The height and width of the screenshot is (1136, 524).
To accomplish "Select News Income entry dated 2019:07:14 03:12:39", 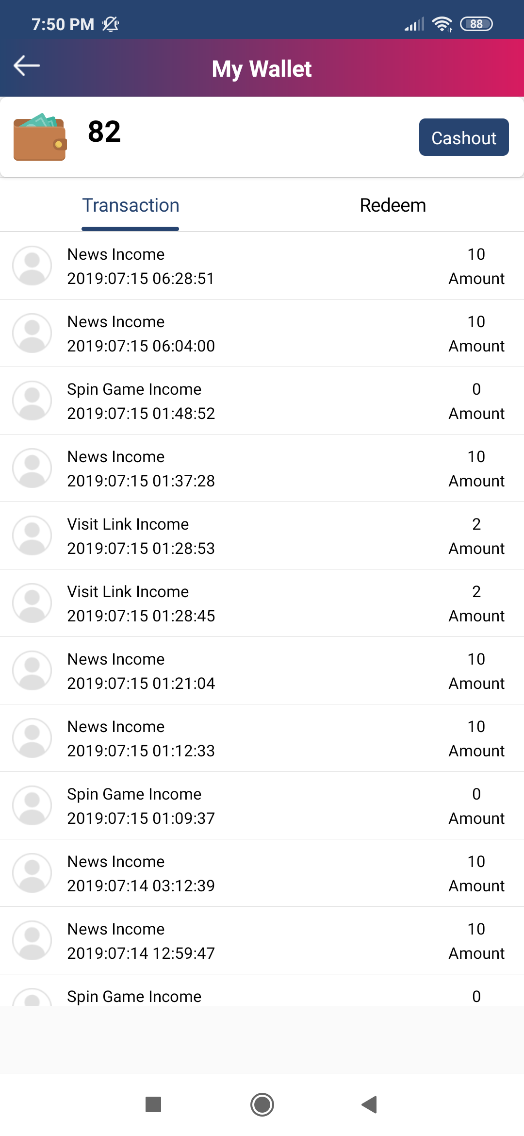I will tap(262, 873).
